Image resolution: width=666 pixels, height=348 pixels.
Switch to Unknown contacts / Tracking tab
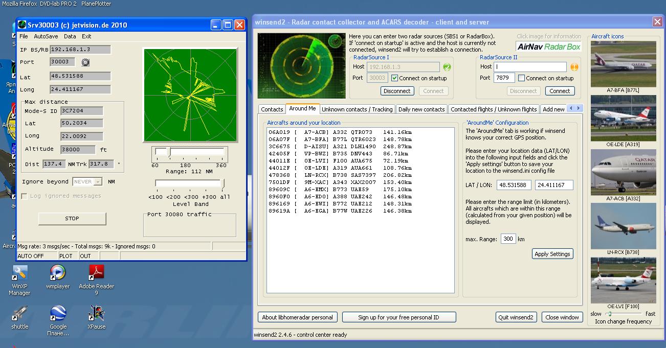click(x=357, y=109)
